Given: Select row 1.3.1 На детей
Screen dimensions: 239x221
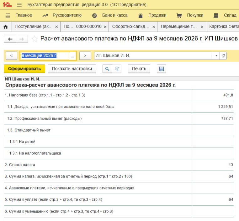Looking at the screenshot, I should [x=22, y=142].
